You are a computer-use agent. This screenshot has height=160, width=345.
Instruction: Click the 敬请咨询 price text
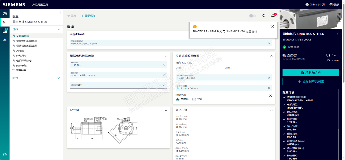pos(290,56)
